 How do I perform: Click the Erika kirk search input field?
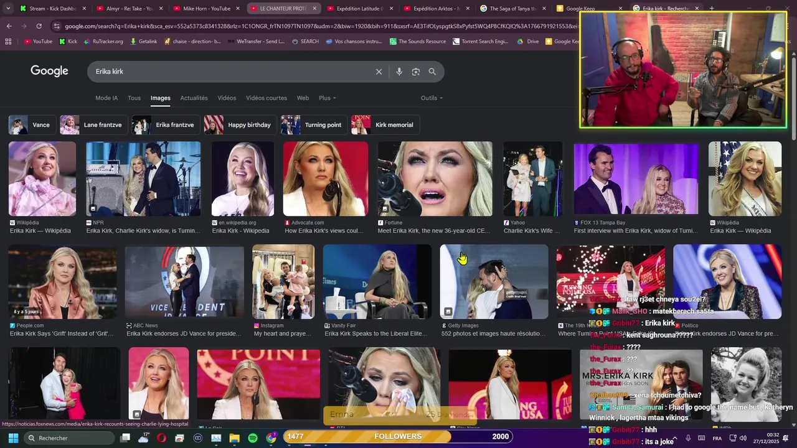230,72
